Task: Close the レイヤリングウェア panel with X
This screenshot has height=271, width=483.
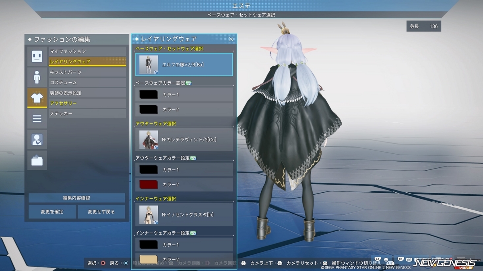Action: (x=231, y=39)
